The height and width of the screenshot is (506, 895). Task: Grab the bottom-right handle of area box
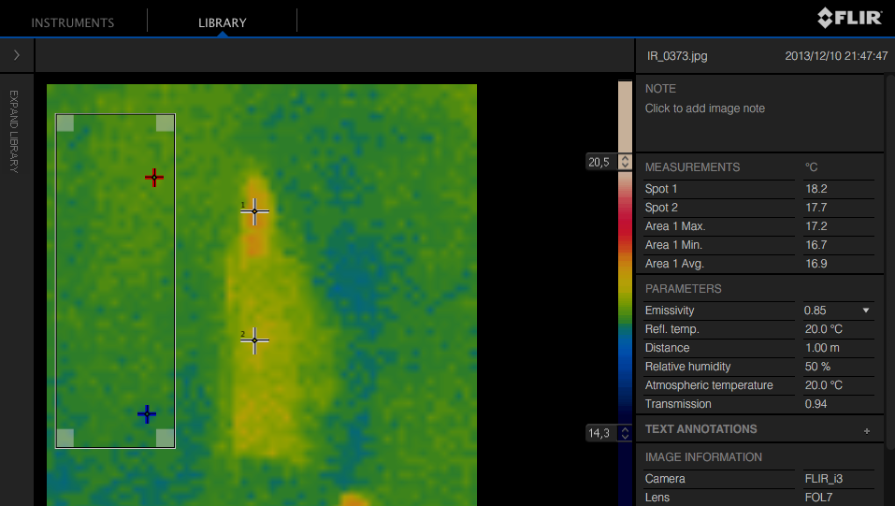[x=165, y=438]
